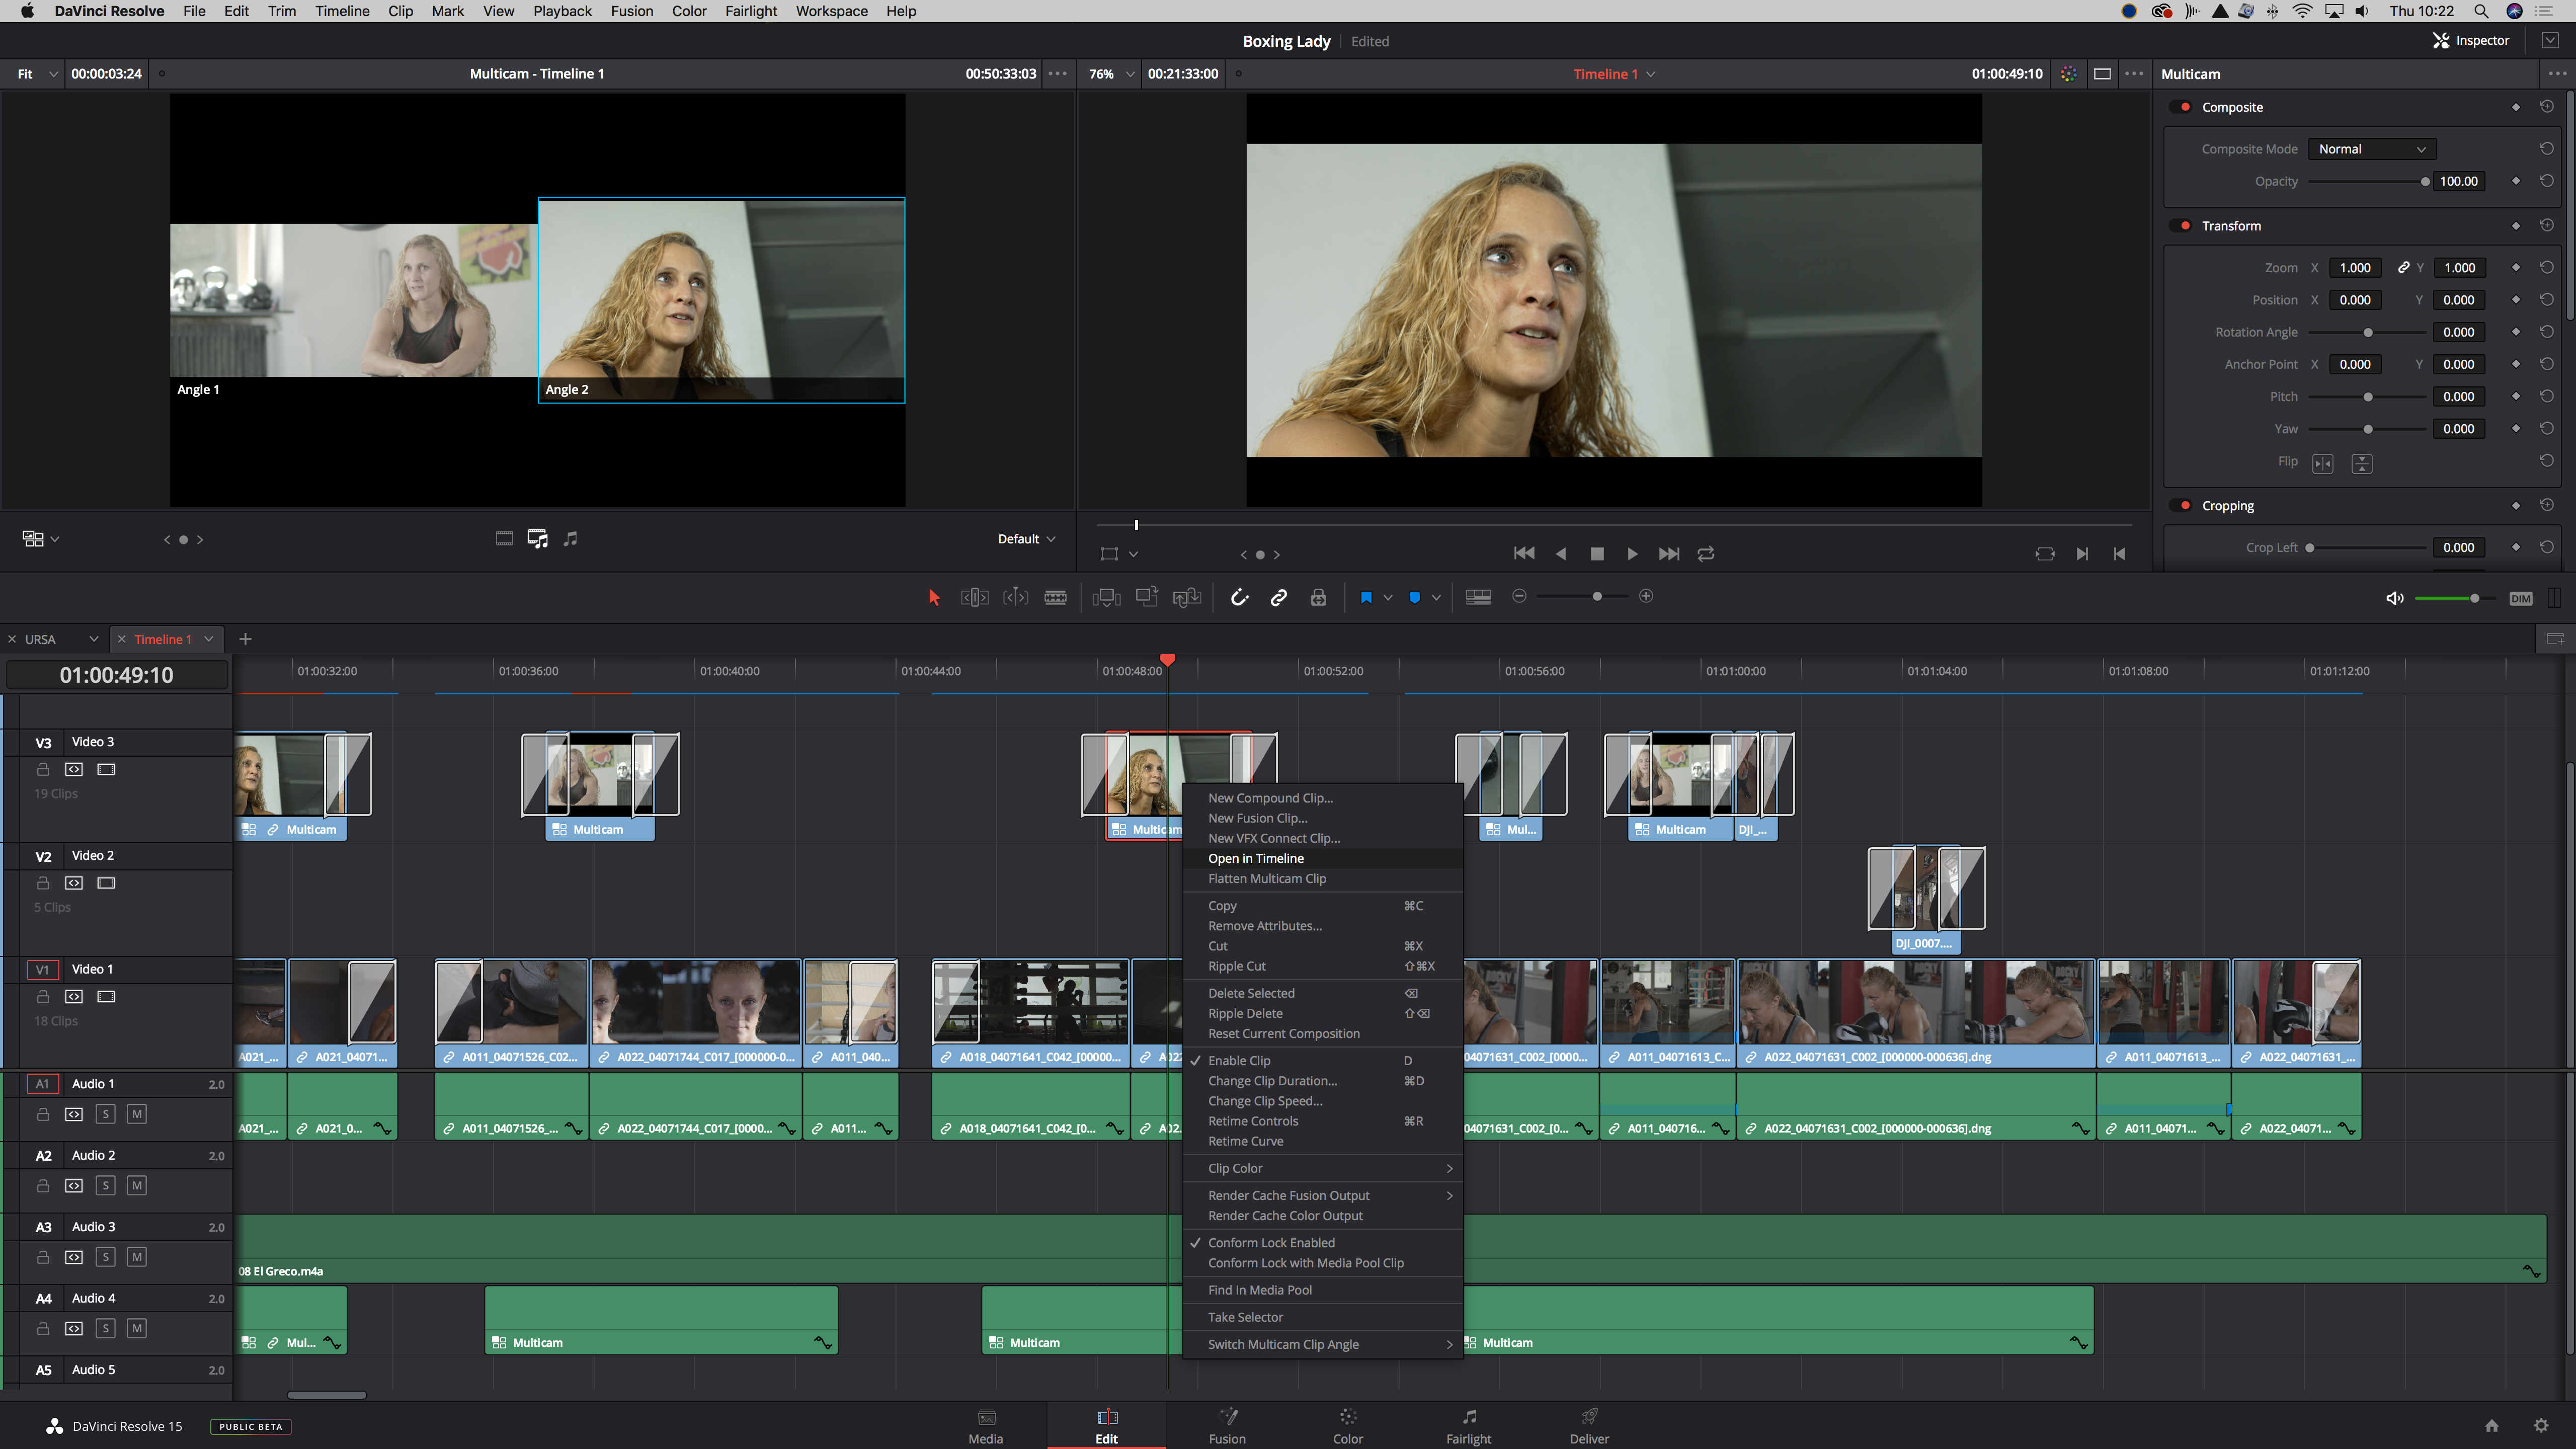Screen dimensions: 2576x1449
Task: Open the Fit zoom dropdown
Action: point(37,74)
